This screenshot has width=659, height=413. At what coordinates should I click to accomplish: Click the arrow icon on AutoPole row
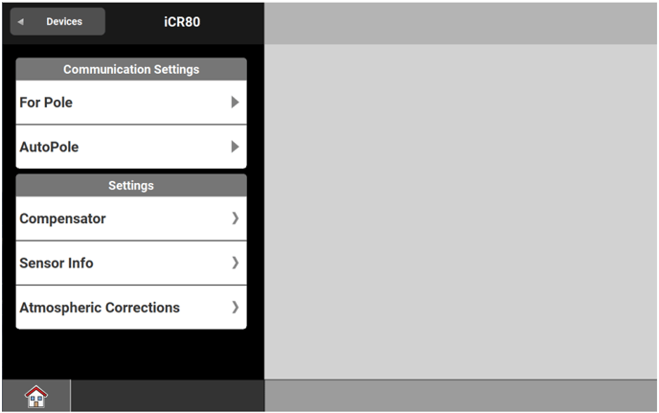click(235, 148)
